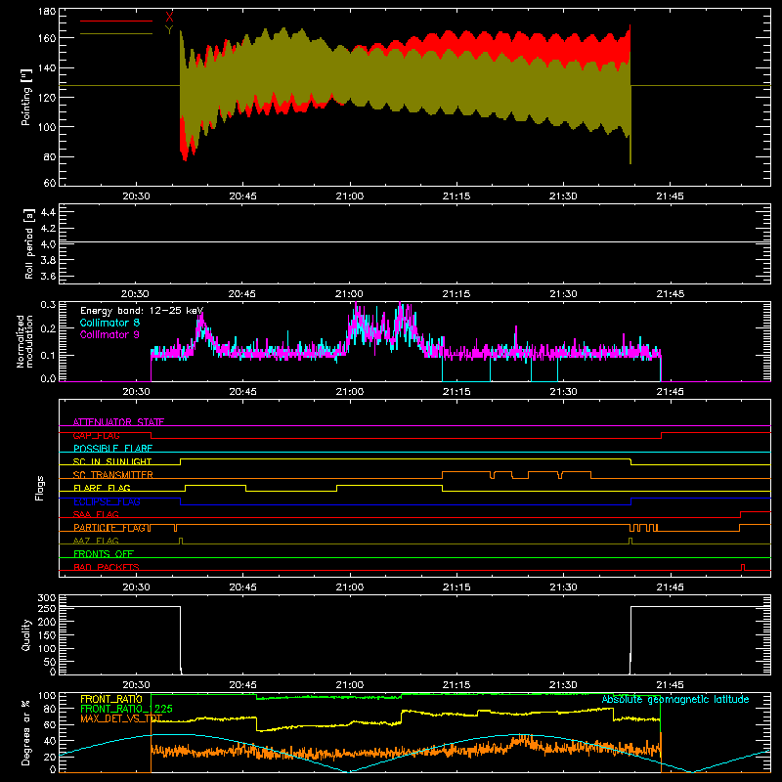
Task: Click the Absolute geomagnetic latitude label
Action: click(675, 699)
